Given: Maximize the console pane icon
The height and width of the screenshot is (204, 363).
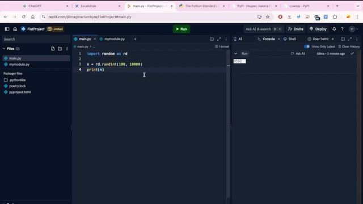Looking at the screenshot, I should [x=350, y=39].
